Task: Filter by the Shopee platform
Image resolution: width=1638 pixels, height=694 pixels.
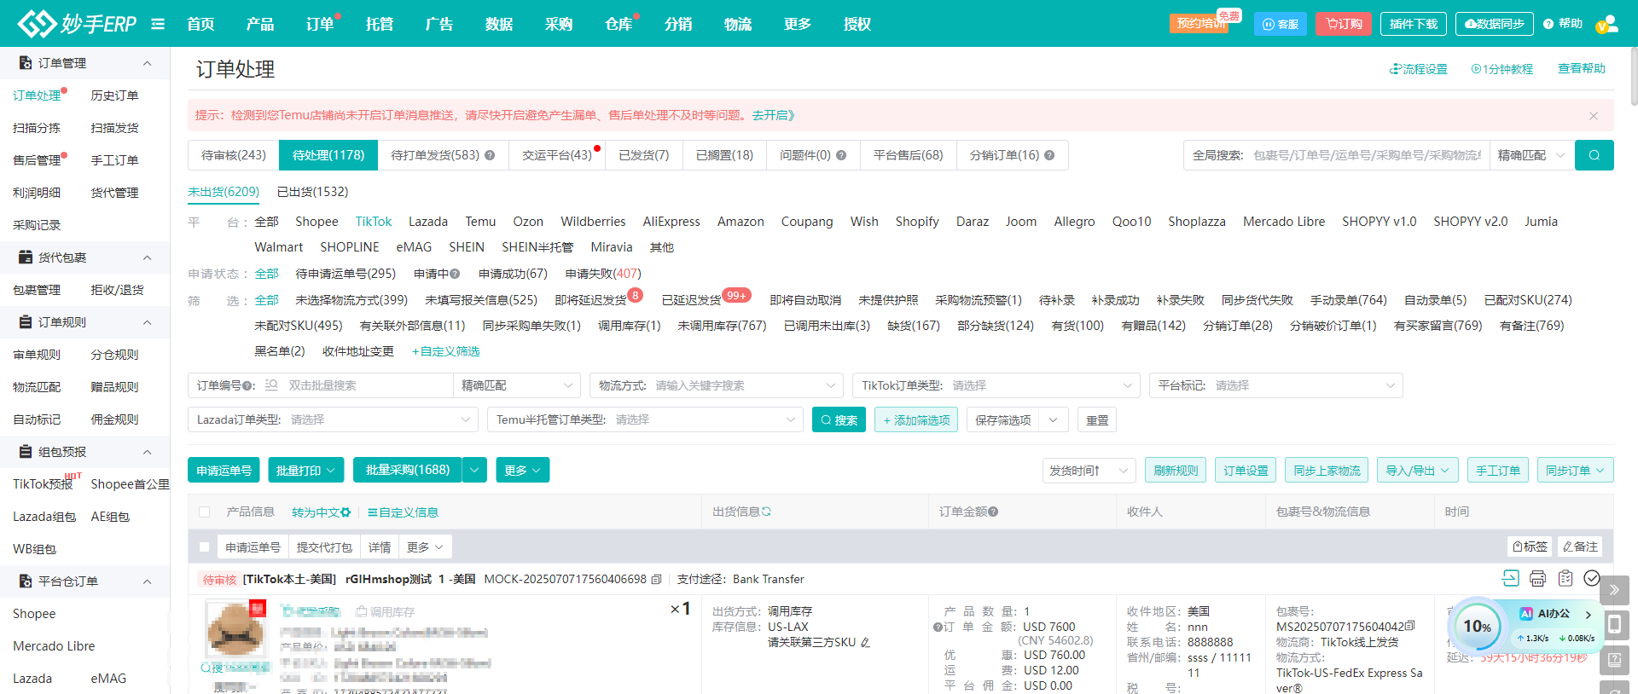Action: click(x=317, y=222)
